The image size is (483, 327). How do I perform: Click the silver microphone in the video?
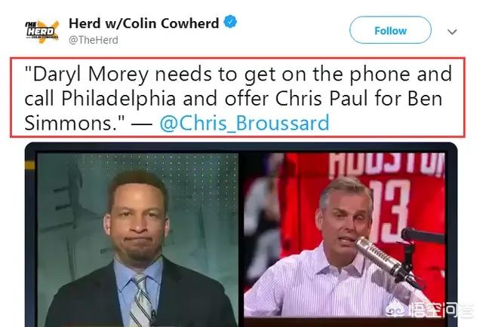[378, 256]
